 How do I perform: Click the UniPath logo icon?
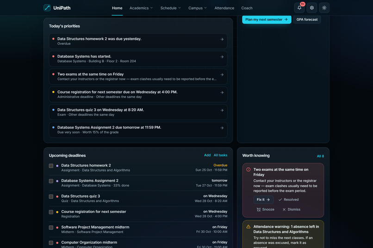tap(47, 8)
